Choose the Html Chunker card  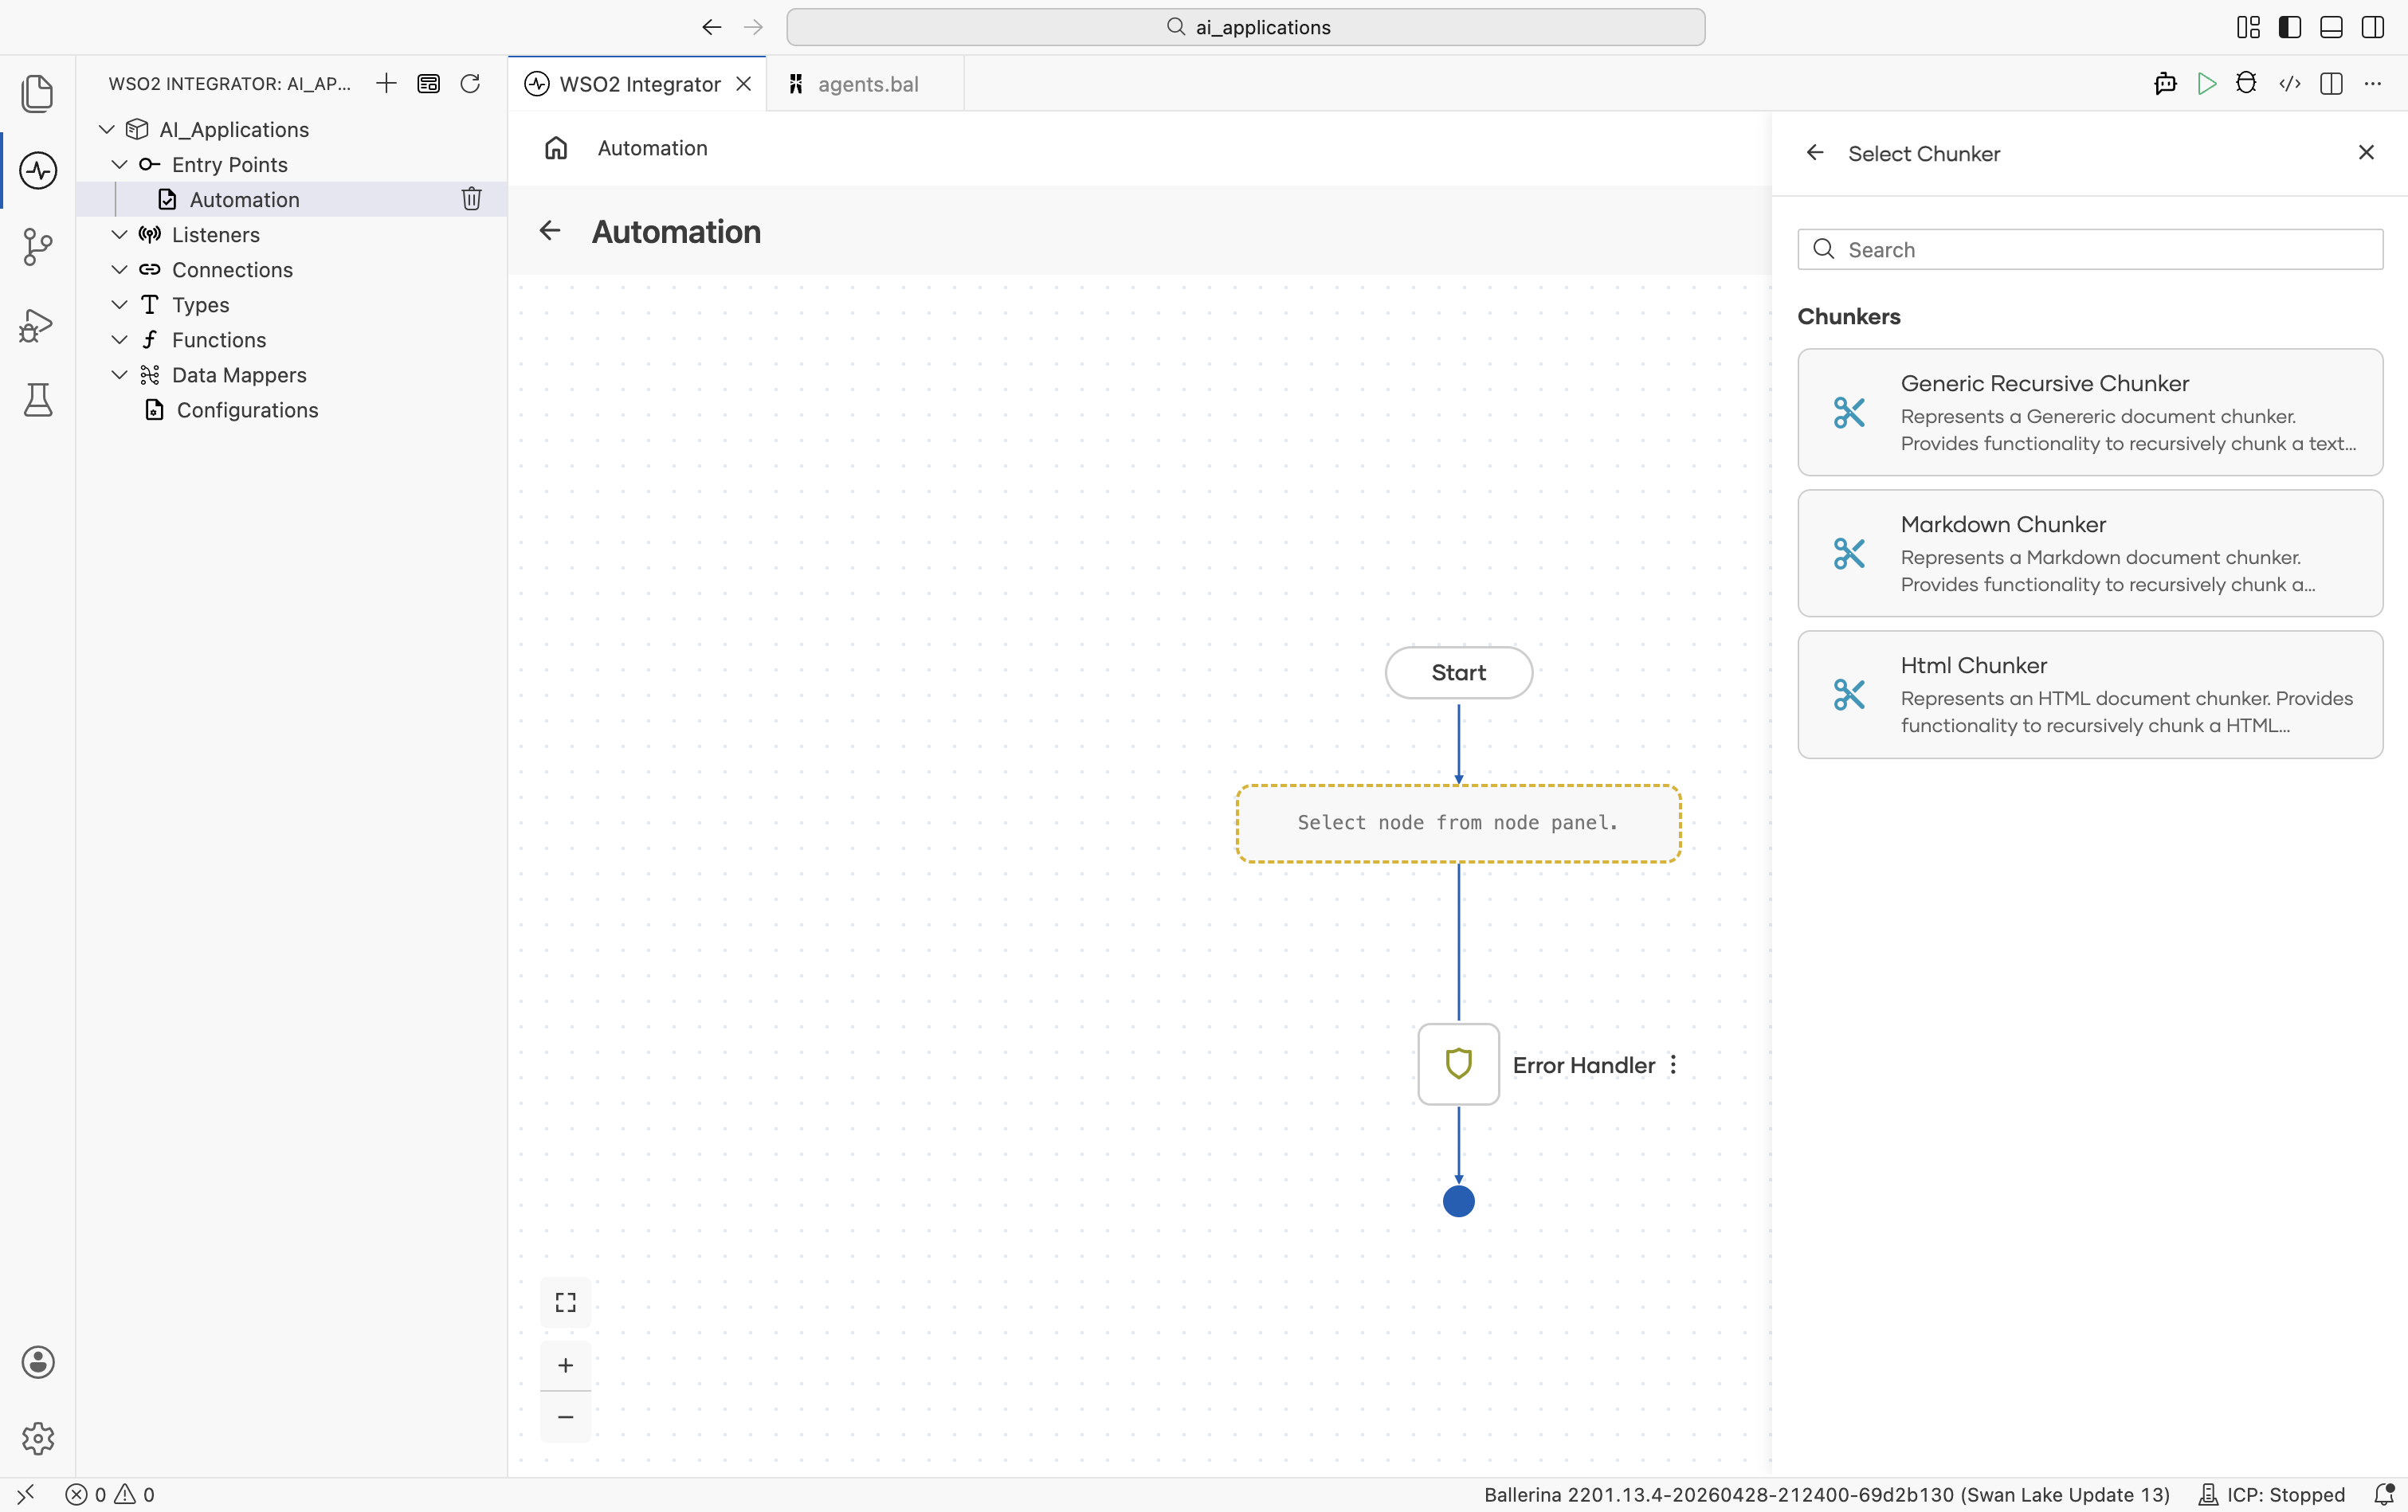click(2090, 694)
